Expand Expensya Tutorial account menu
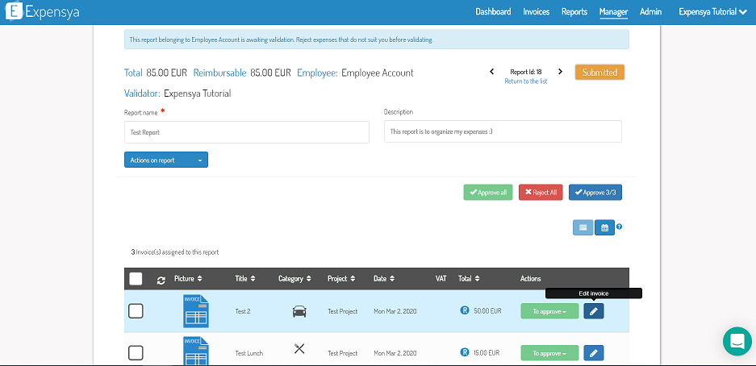The height and width of the screenshot is (366, 756). coord(713,11)
